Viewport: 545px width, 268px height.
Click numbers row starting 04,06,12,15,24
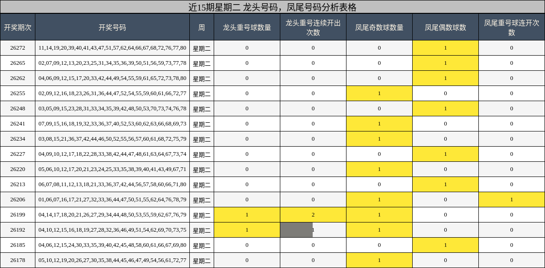(112, 245)
